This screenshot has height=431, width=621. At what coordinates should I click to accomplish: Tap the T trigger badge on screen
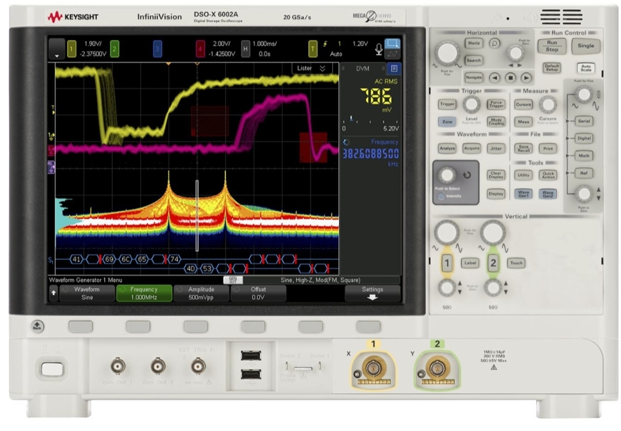313,49
